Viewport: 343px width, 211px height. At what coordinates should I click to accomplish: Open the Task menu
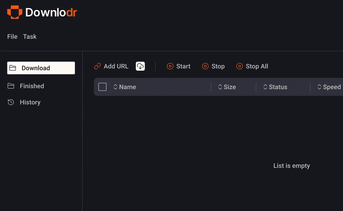30,36
